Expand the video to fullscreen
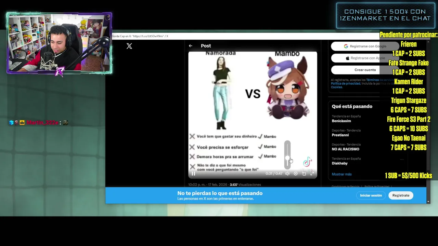438x246 pixels. (x=312, y=174)
